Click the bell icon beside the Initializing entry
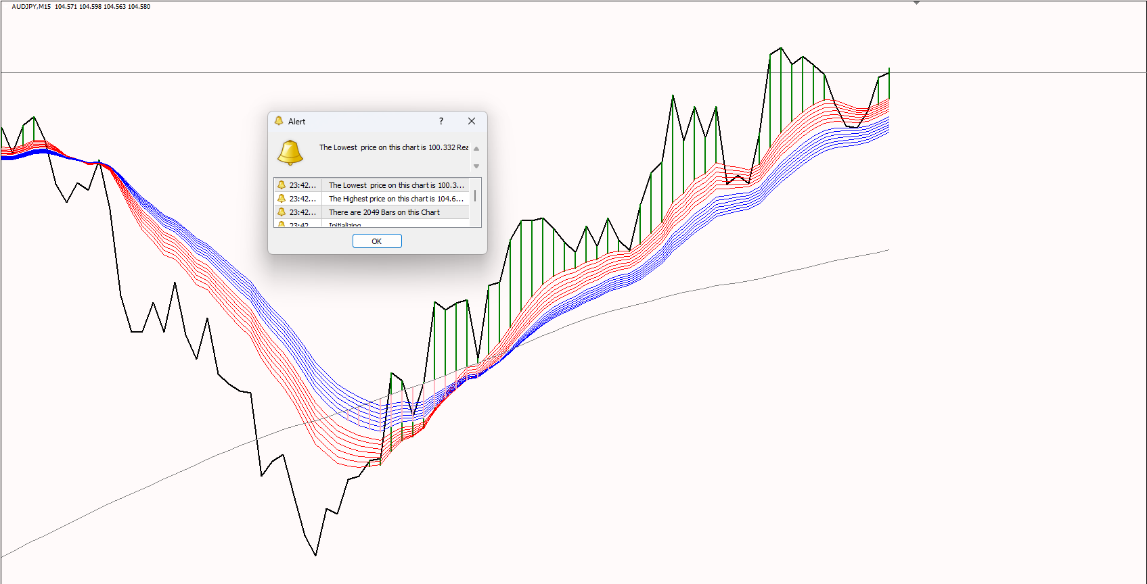Viewport: 1147px width, 584px height. [x=282, y=224]
